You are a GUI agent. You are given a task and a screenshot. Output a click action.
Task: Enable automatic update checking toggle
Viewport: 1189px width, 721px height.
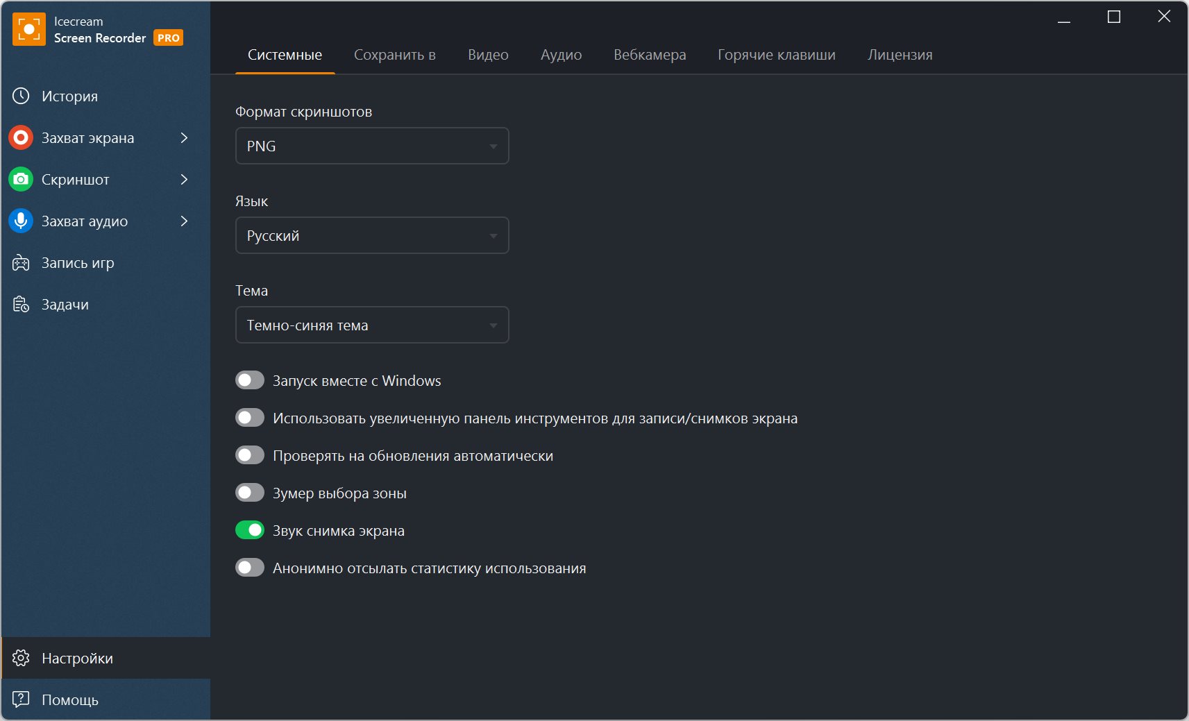pos(250,455)
